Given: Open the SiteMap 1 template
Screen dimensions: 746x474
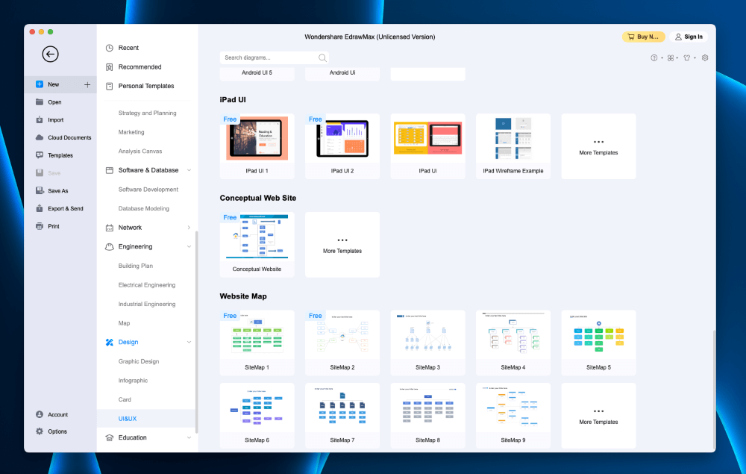Looking at the screenshot, I should tap(257, 343).
